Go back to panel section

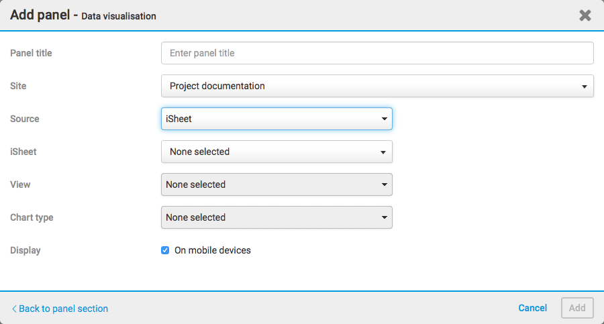click(x=63, y=309)
